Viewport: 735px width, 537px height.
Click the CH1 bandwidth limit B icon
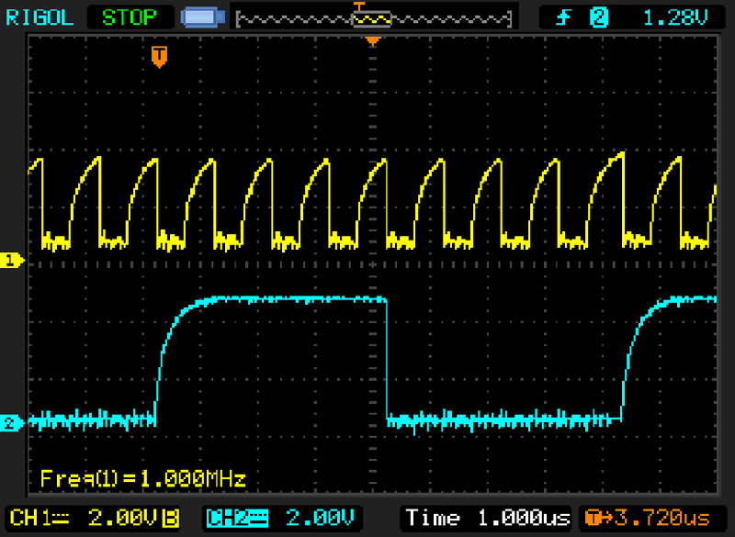coord(170,518)
